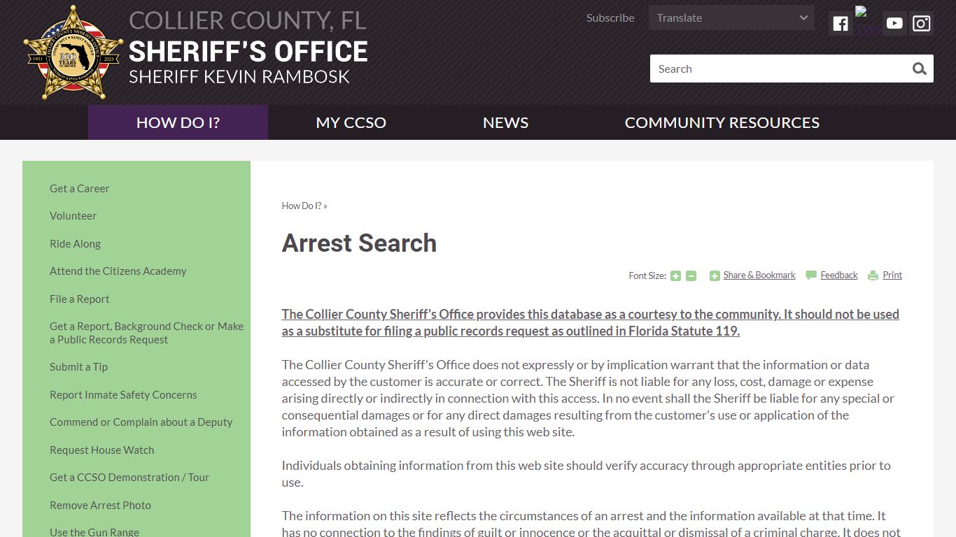This screenshot has height=537, width=956.
Task: Click the Sheriff's Office star badge logo
Action: click(73, 52)
